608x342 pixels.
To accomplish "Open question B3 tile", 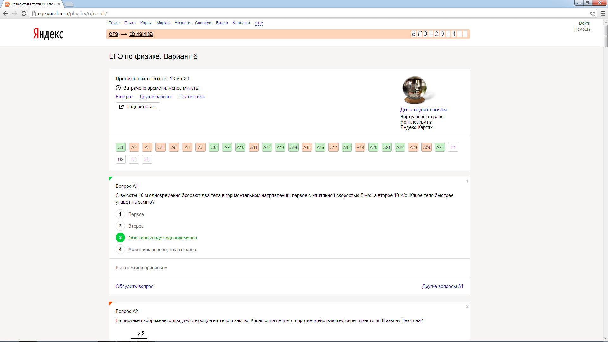I will pyautogui.click(x=134, y=159).
